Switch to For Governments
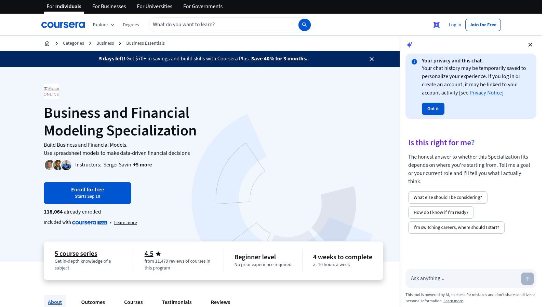547x307 pixels. click(x=203, y=6)
